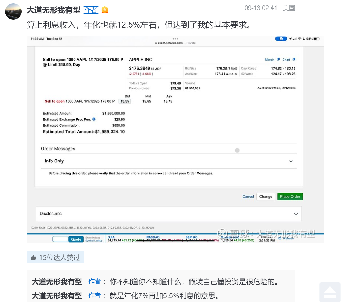This screenshot has height=302, width=355.
Task: Click the three-dots menu in browser bar
Action: (175, 39)
